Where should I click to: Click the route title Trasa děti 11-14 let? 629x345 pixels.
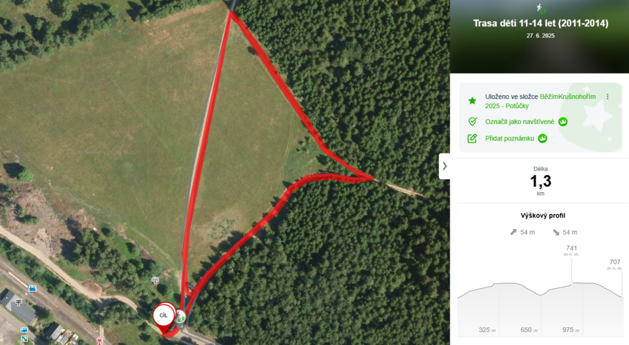[541, 23]
